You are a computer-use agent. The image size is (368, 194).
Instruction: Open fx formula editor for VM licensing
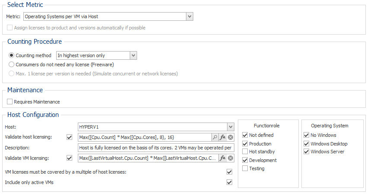tap(223, 158)
